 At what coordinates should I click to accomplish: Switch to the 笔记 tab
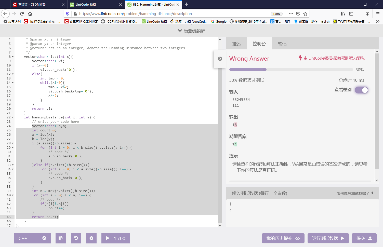point(282,44)
